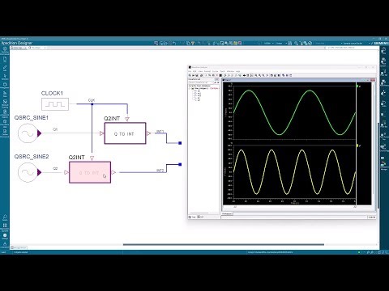Open File menu in waveform window
The height and width of the screenshot is (291, 389).
point(190,71)
